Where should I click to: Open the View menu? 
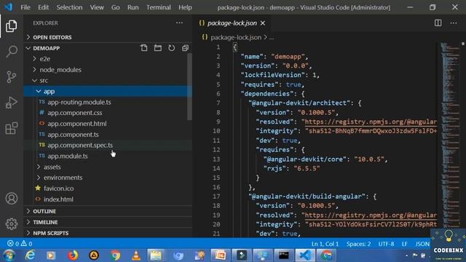[x=97, y=7]
